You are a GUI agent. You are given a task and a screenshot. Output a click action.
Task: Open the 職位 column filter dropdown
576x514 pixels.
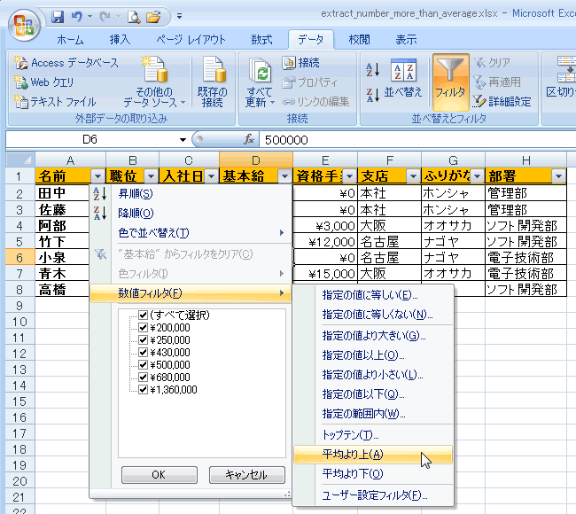tap(151, 176)
